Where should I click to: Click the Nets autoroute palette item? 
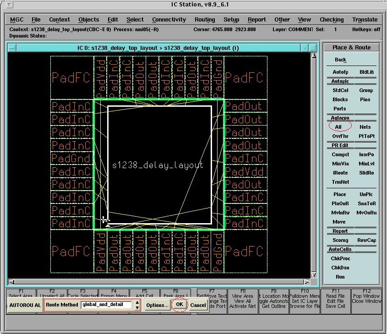click(x=365, y=127)
